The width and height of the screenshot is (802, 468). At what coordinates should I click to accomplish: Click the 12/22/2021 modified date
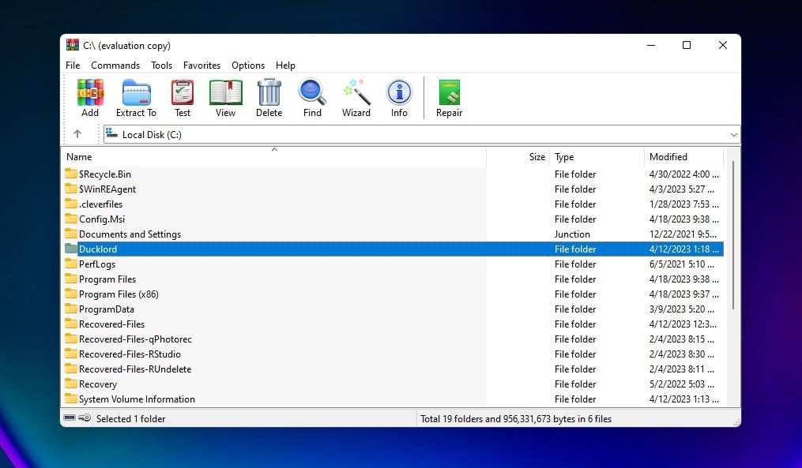tap(683, 234)
